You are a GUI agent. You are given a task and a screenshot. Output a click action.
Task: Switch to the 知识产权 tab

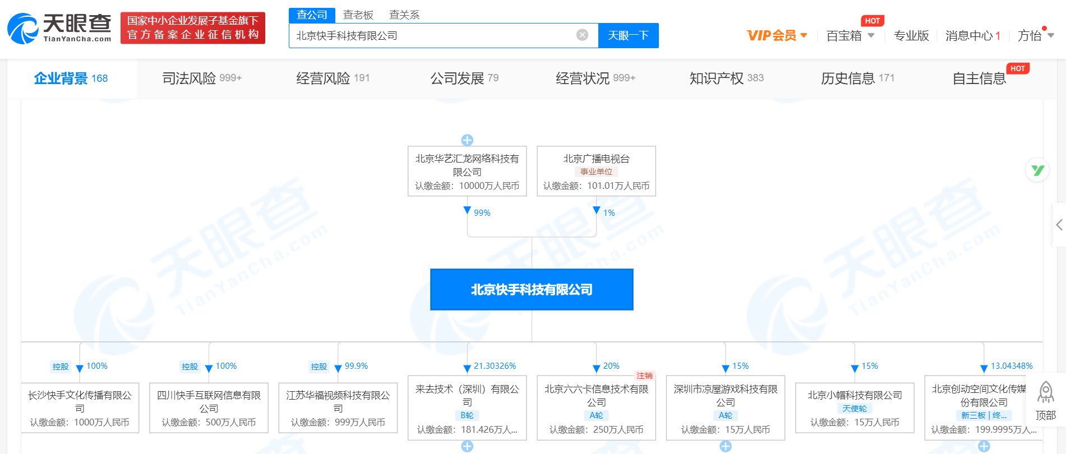click(x=727, y=78)
